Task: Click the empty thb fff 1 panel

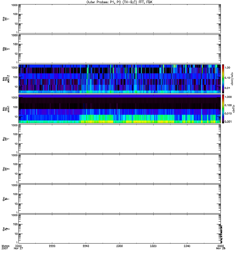Action: [x=119, y=18]
